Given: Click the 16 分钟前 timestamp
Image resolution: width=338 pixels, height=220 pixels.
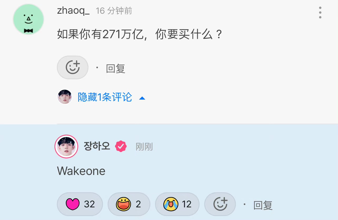Looking at the screenshot, I should (114, 11).
